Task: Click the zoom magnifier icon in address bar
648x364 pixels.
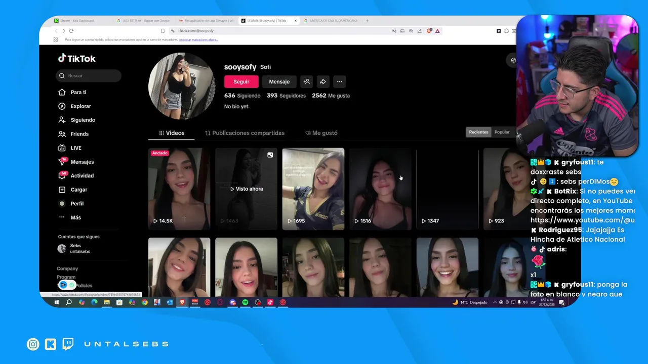Action: point(411,31)
